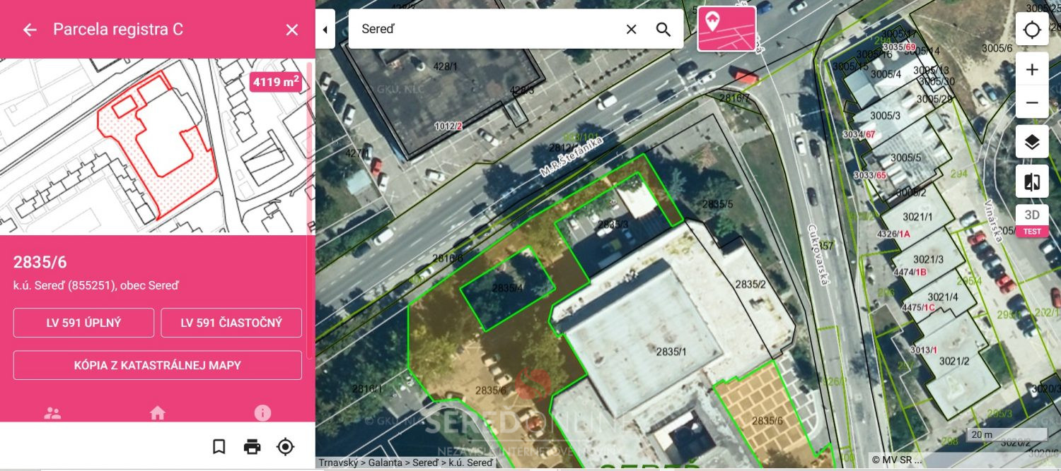Go back using the arrow in panel header

click(30, 30)
